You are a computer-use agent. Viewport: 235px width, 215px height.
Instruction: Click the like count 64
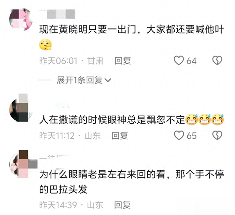coord(191,61)
